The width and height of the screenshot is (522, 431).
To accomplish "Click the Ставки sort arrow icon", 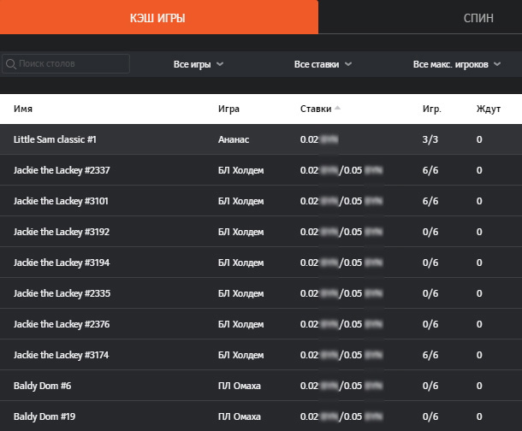I will tap(338, 109).
